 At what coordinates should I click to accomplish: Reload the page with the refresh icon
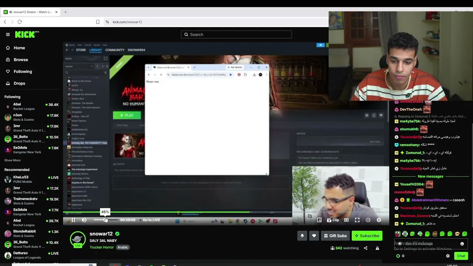(20, 22)
